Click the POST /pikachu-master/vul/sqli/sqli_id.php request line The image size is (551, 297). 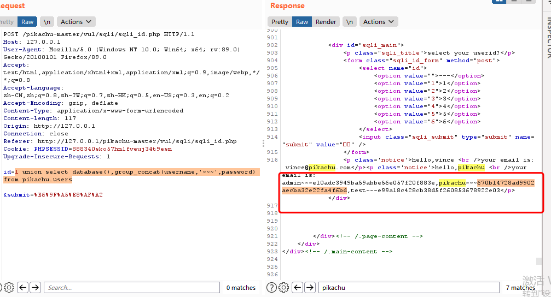pyautogui.click(x=98, y=34)
